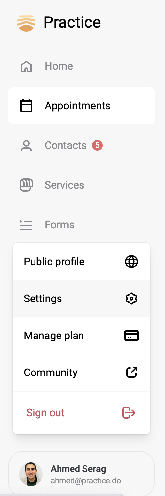Image resolution: width=165 pixels, height=496 pixels.
Task: Click the credit card icon for Manage plan
Action: pos(131,336)
